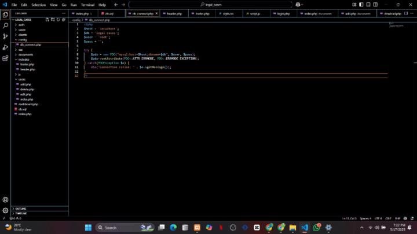The width and height of the screenshot is (417, 234).
Task: Click the Accounts icon in activity bar
Action: (6, 199)
